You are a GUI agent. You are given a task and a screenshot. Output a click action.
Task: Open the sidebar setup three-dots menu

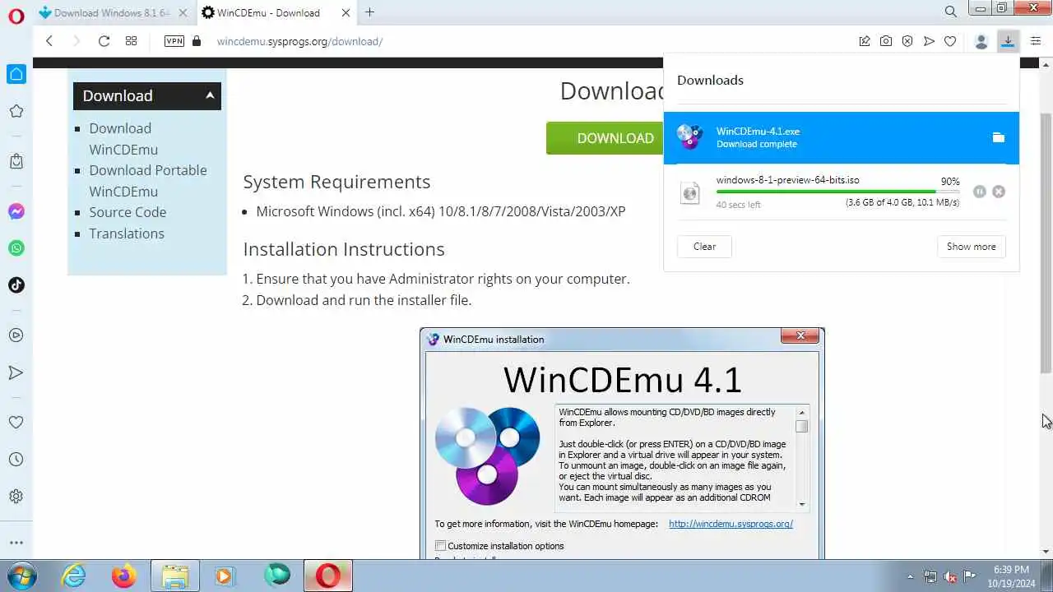point(16,543)
